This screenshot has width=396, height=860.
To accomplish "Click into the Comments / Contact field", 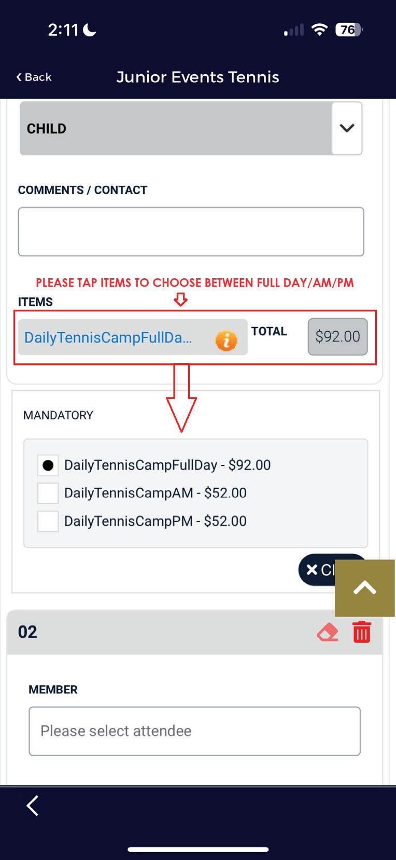I will 191,231.
